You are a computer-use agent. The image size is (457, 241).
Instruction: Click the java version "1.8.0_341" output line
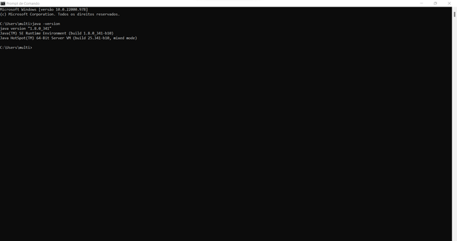point(26,28)
